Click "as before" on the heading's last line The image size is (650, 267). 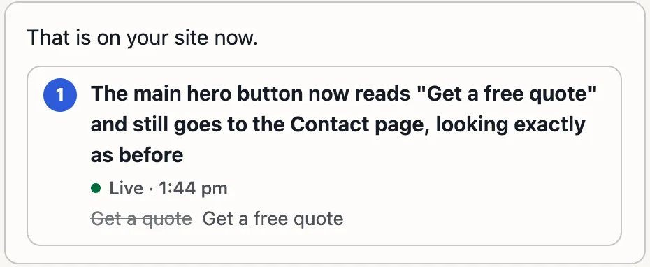tap(137, 155)
